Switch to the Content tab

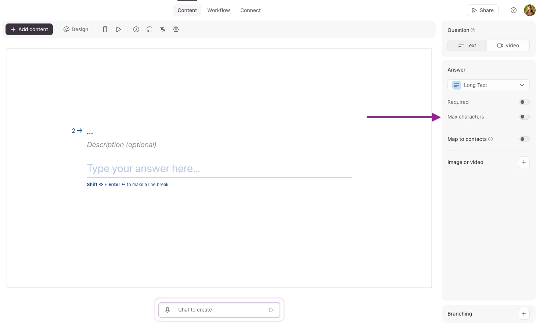[187, 10]
